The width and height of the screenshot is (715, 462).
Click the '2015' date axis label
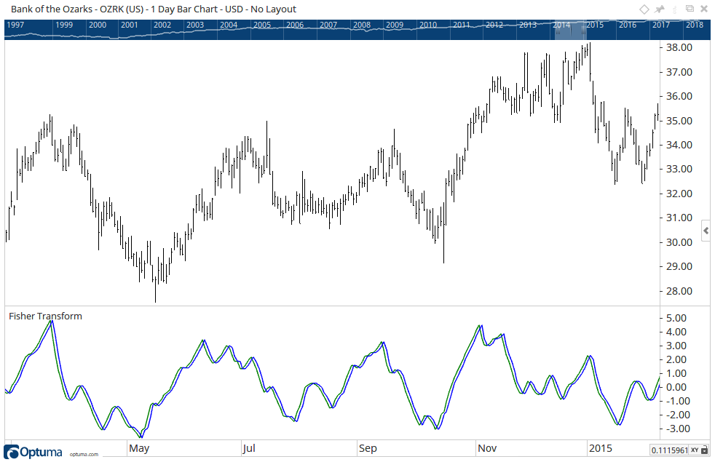(x=601, y=448)
